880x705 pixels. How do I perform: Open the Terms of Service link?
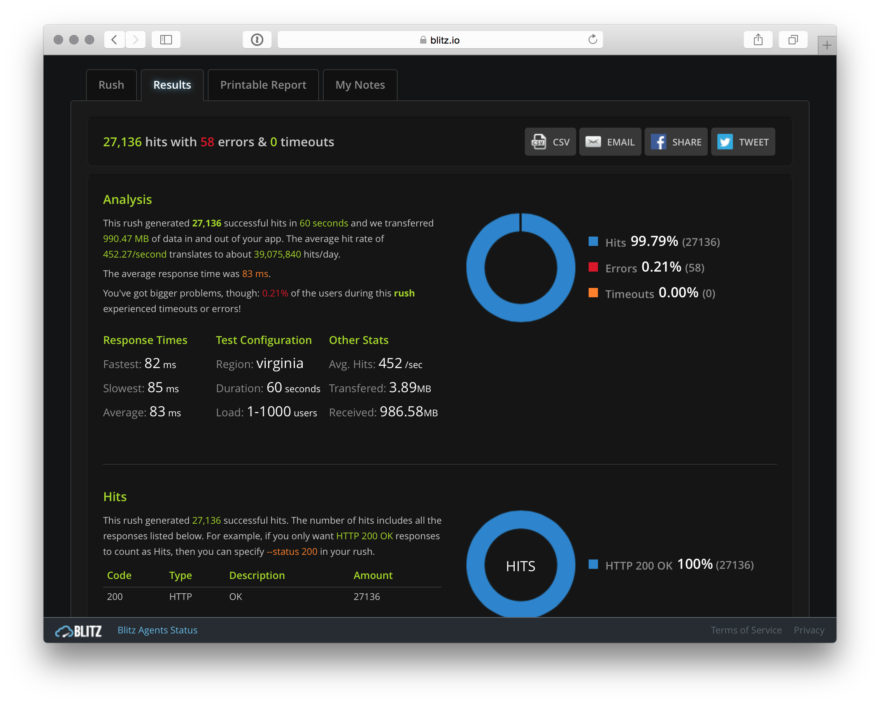pyautogui.click(x=746, y=630)
